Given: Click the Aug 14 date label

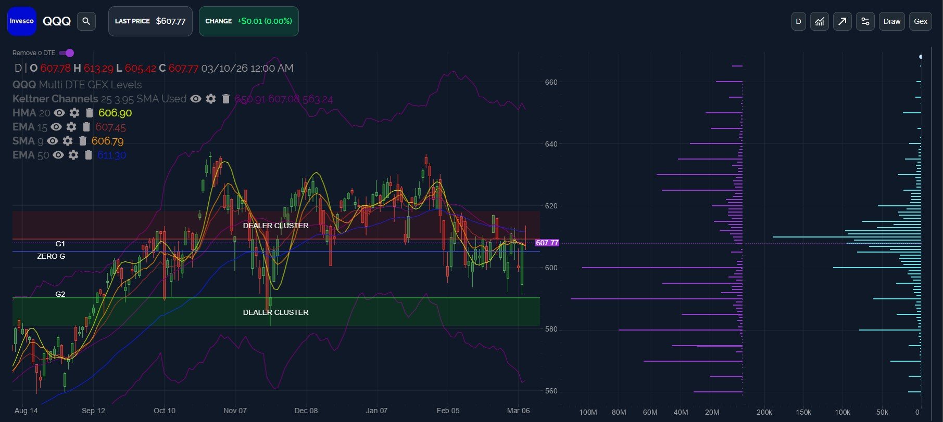Looking at the screenshot, I should pyautogui.click(x=26, y=411).
